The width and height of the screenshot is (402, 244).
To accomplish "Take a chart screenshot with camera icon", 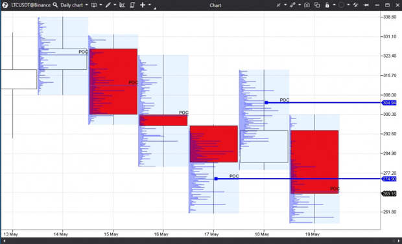I will [x=307, y=5].
